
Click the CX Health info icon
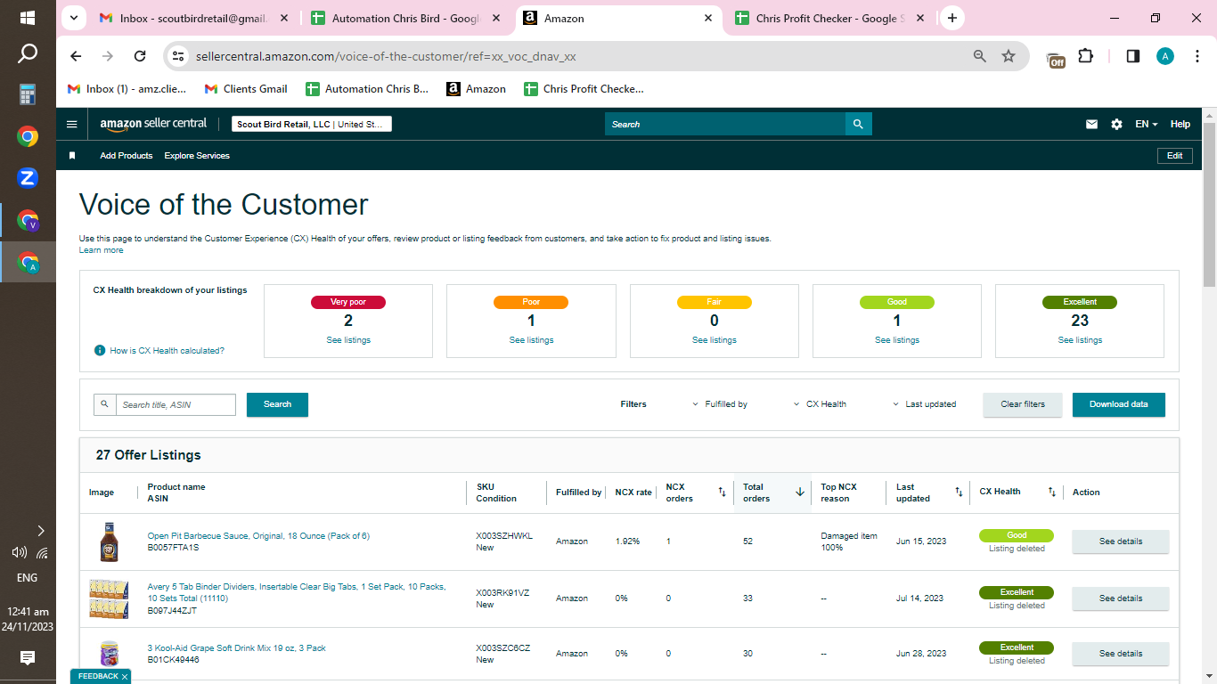click(x=100, y=351)
